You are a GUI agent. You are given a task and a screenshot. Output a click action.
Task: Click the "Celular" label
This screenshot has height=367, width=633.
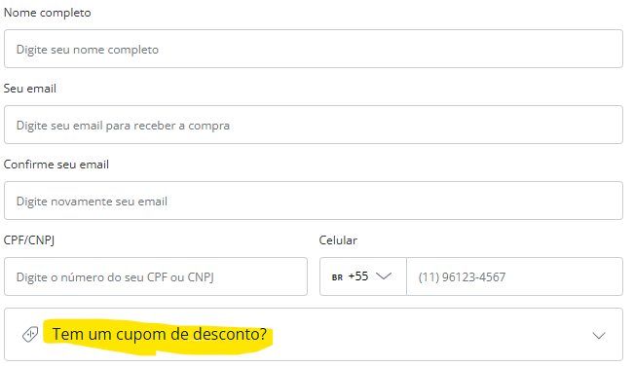(x=338, y=240)
